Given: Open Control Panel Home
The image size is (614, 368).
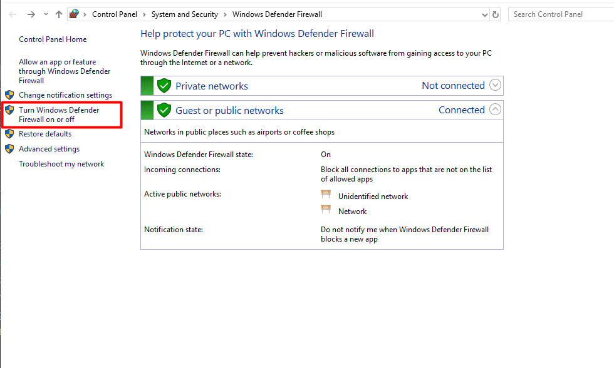Looking at the screenshot, I should click(x=53, y=39).
